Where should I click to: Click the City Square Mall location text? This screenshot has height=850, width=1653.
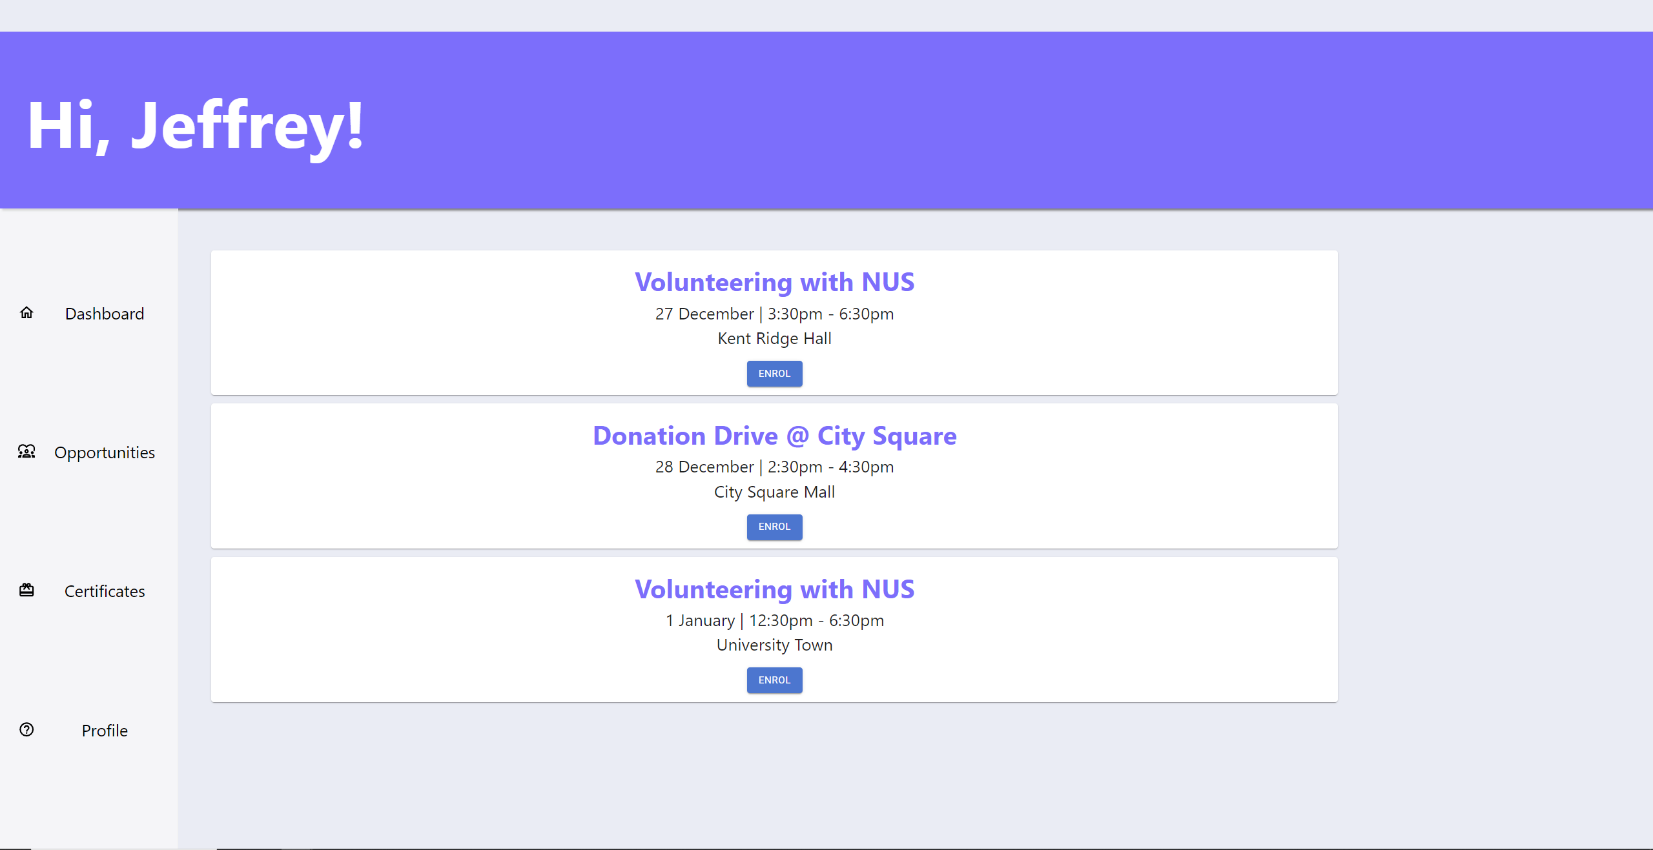pos(774,492)
